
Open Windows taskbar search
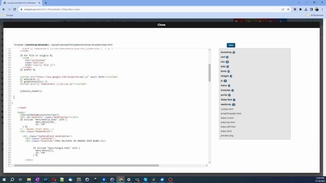click(x=12, y=179)
